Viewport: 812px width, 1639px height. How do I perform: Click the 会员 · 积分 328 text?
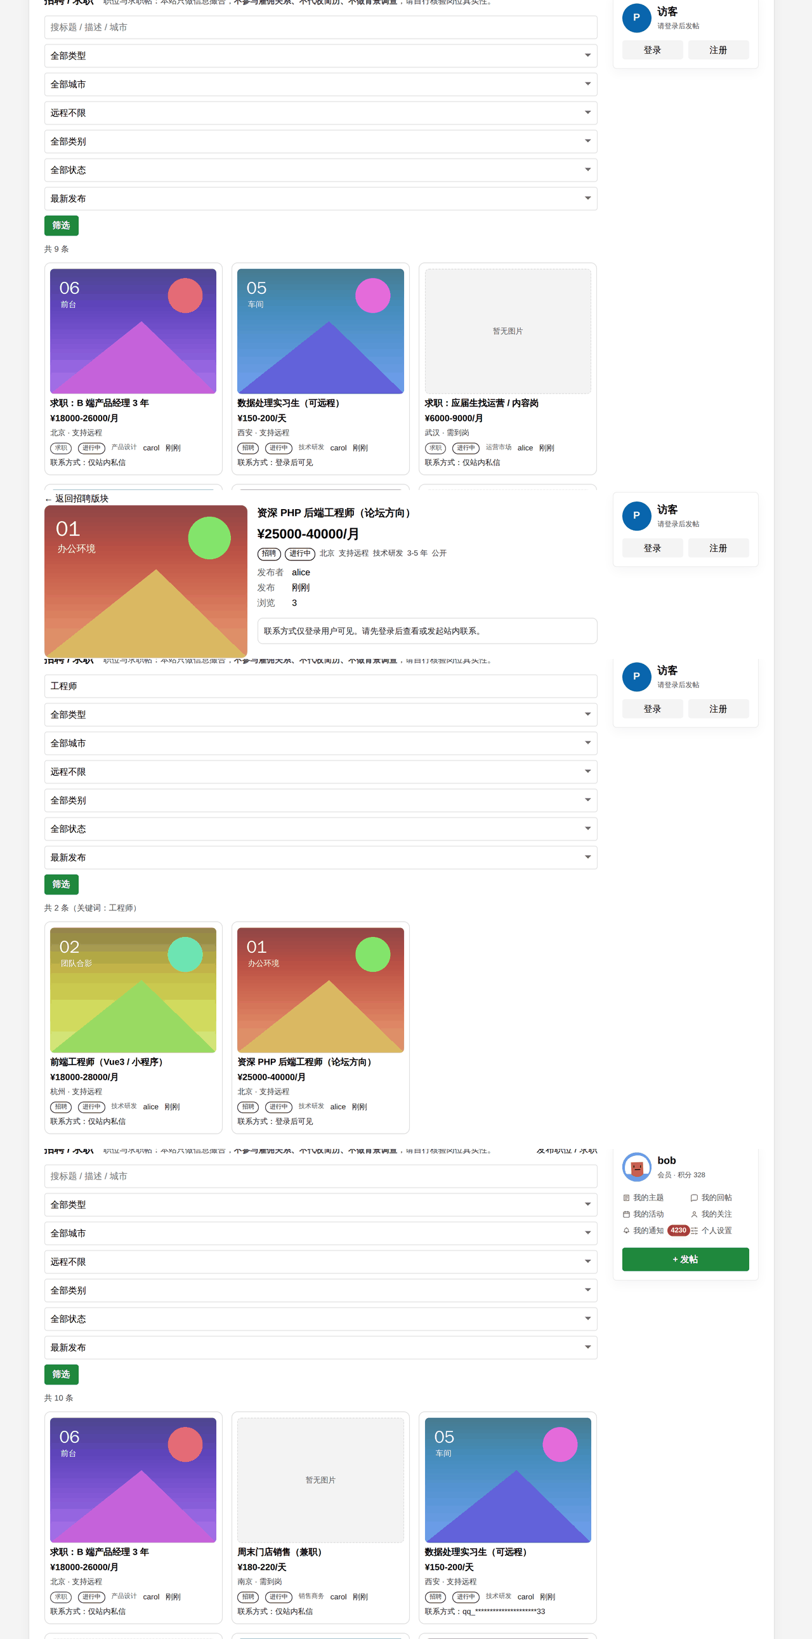click(x=681, y=1174)
